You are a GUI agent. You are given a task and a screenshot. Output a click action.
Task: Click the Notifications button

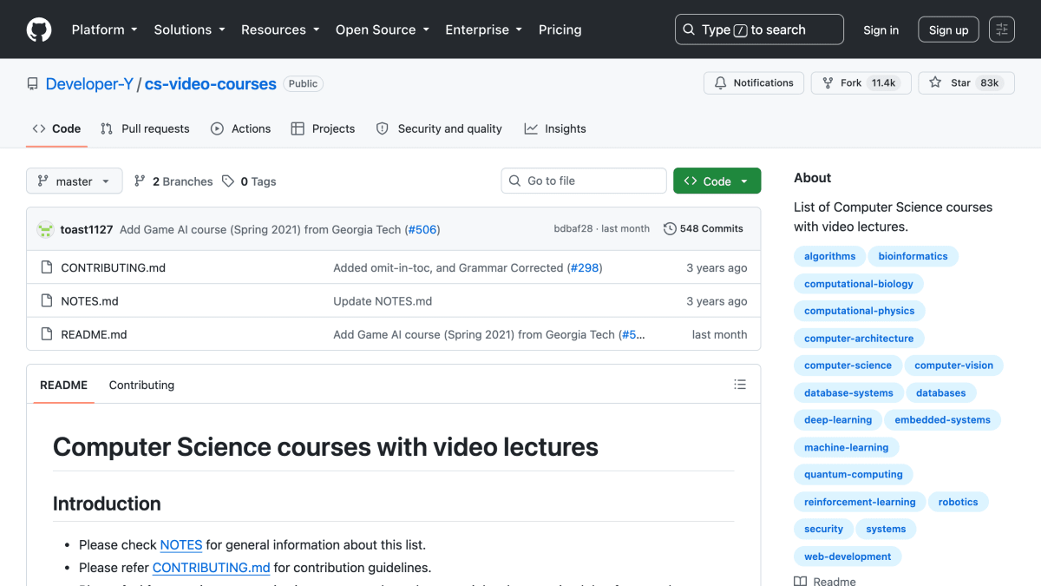point(754,82)
